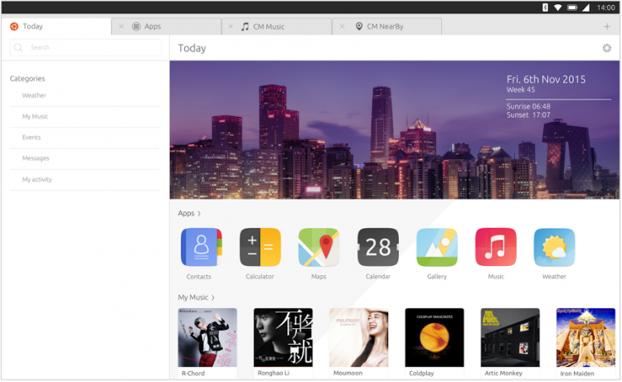Open the Contacts app icon
Viewport: 622px width, 382px height.
point(201,247)
